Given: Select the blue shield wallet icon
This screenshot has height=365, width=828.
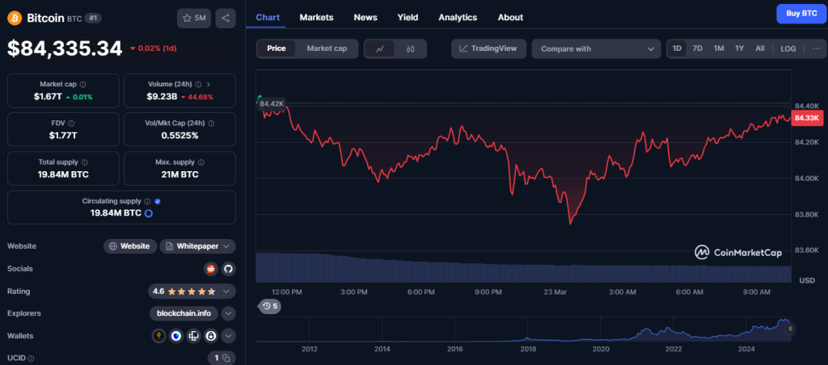Looking at the screenshot, I should pos(175,335).
